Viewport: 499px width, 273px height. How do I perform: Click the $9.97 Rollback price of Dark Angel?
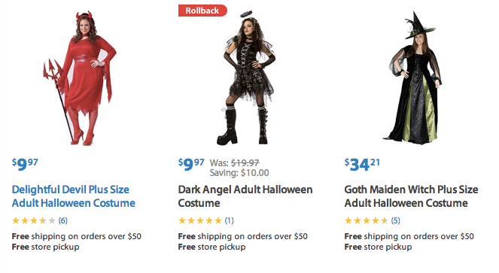tap(191, 165)
